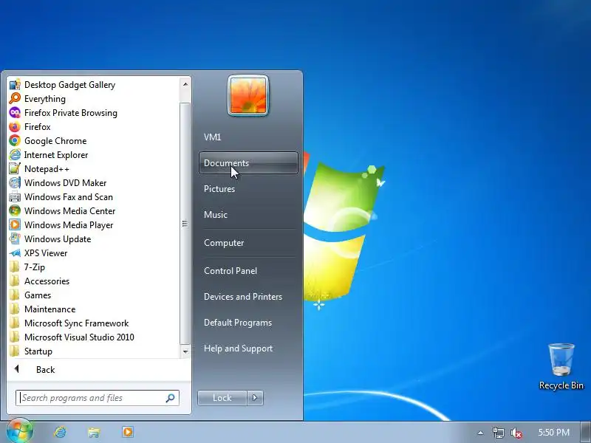Open Windows Update icon

(15, 238)
